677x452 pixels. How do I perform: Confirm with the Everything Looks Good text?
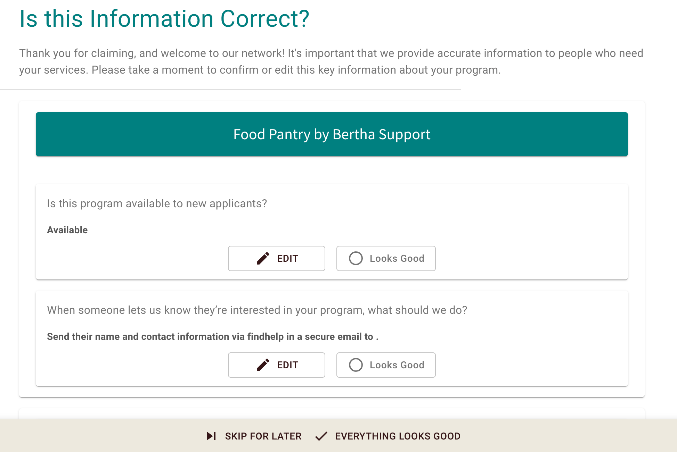click(x=398, y=436)
